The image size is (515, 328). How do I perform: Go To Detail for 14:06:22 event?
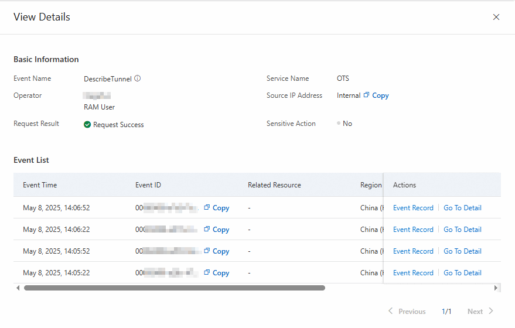(462, 230)
